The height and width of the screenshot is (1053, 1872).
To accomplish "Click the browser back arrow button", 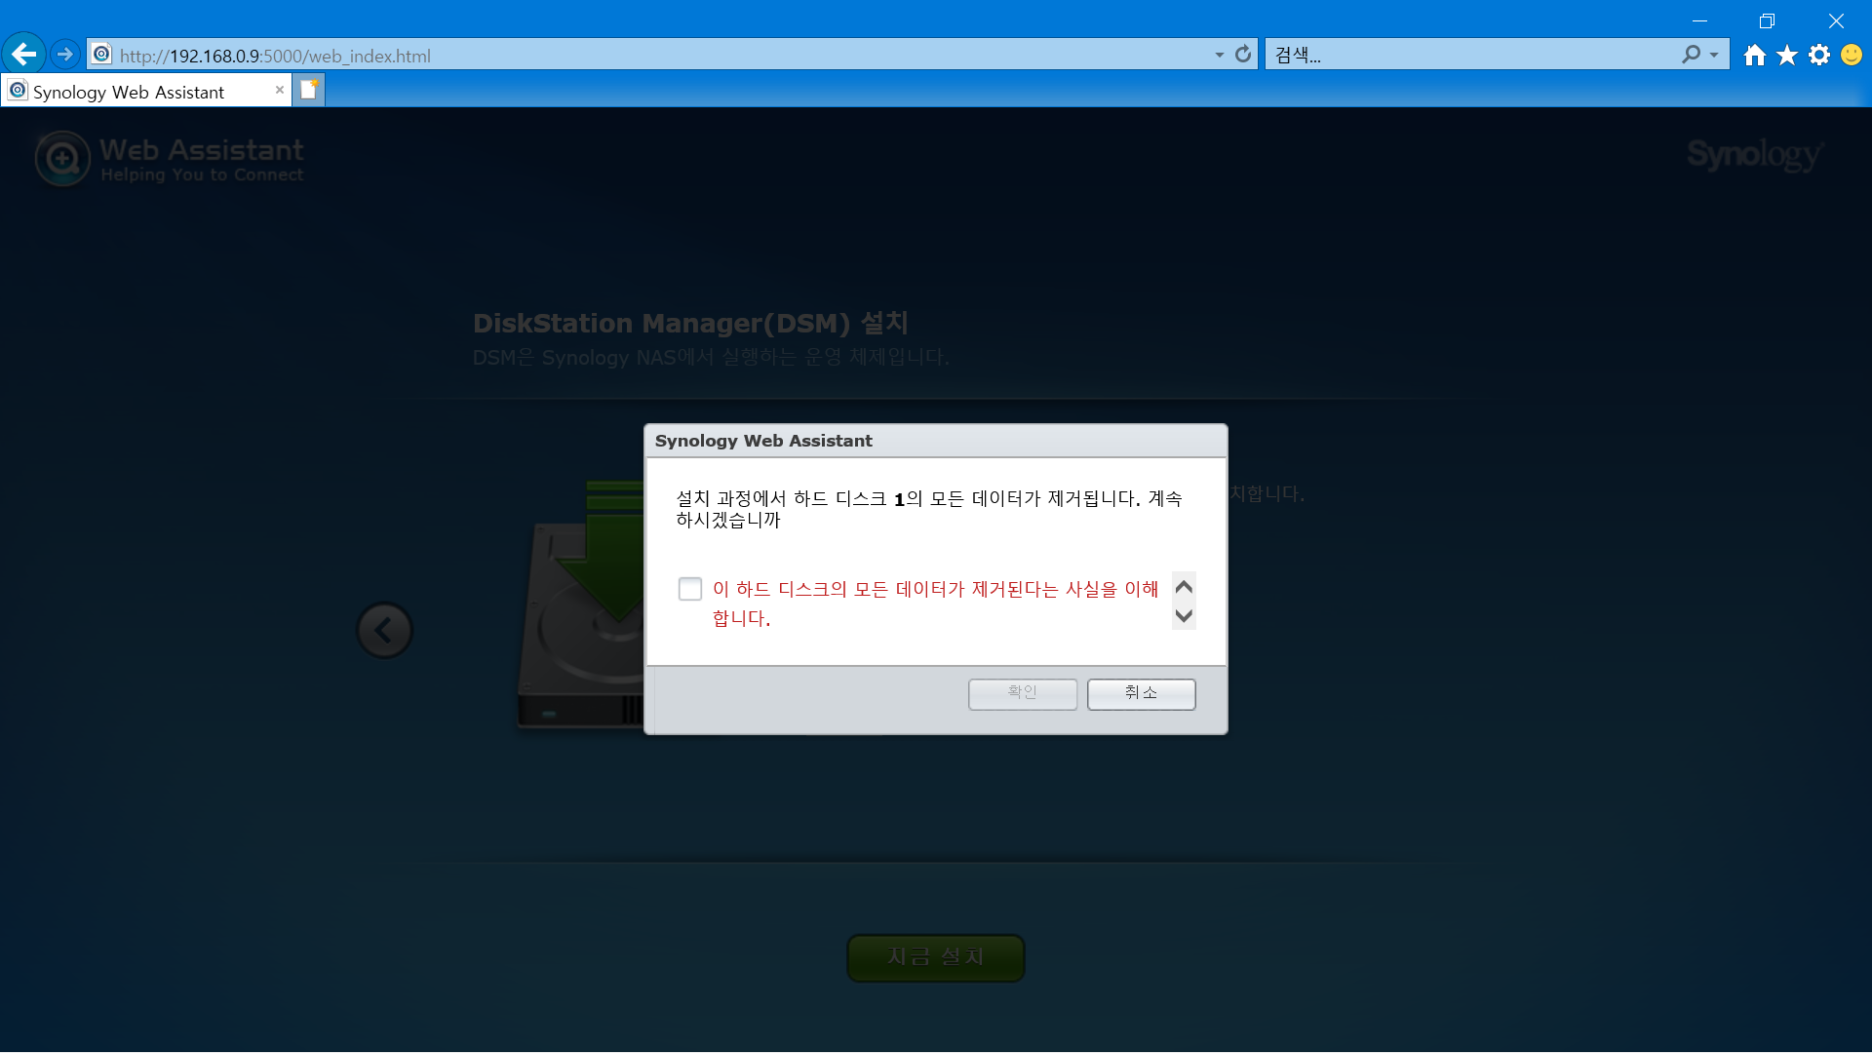I will click(24, 55).
